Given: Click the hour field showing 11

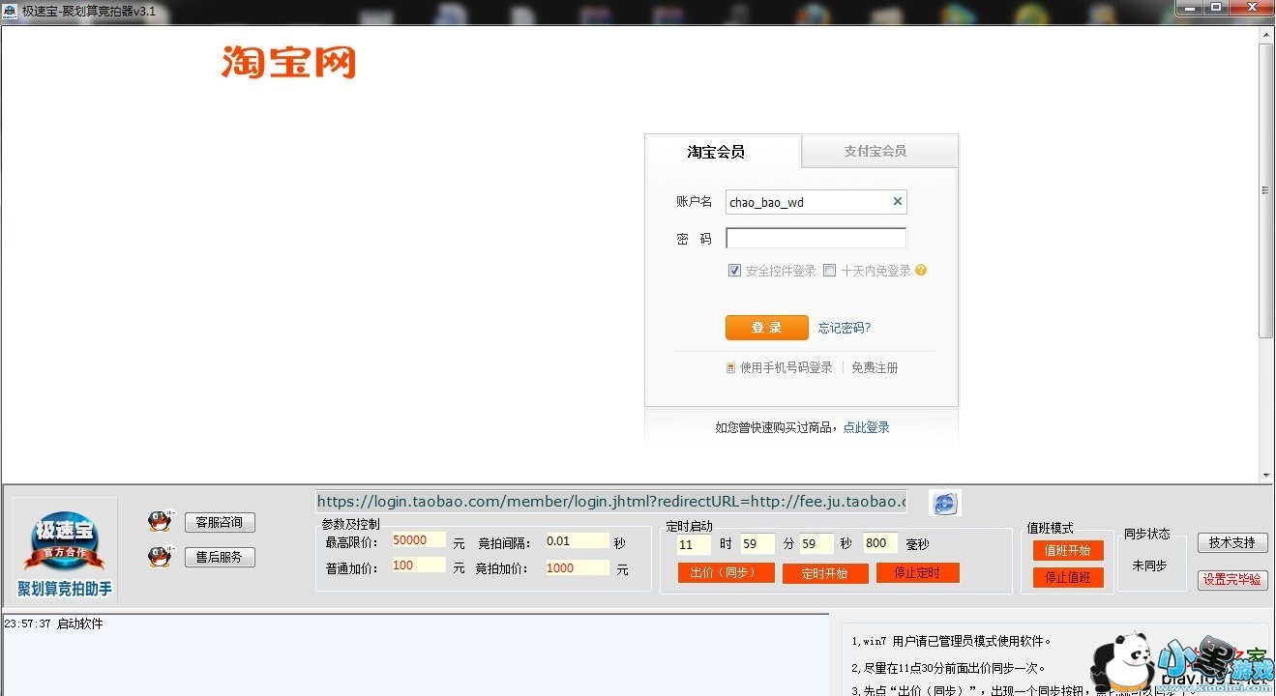Looking at the screenshot, I should 695,544.
